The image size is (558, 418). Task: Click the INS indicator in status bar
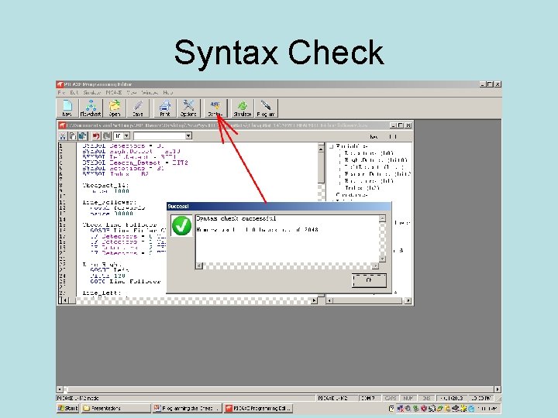[x=426, y=399]
